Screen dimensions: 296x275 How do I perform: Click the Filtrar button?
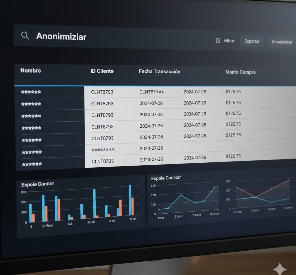click(229, 41)
